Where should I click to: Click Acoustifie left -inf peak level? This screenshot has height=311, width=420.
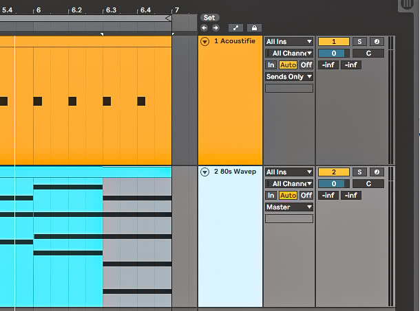(328, 65)
